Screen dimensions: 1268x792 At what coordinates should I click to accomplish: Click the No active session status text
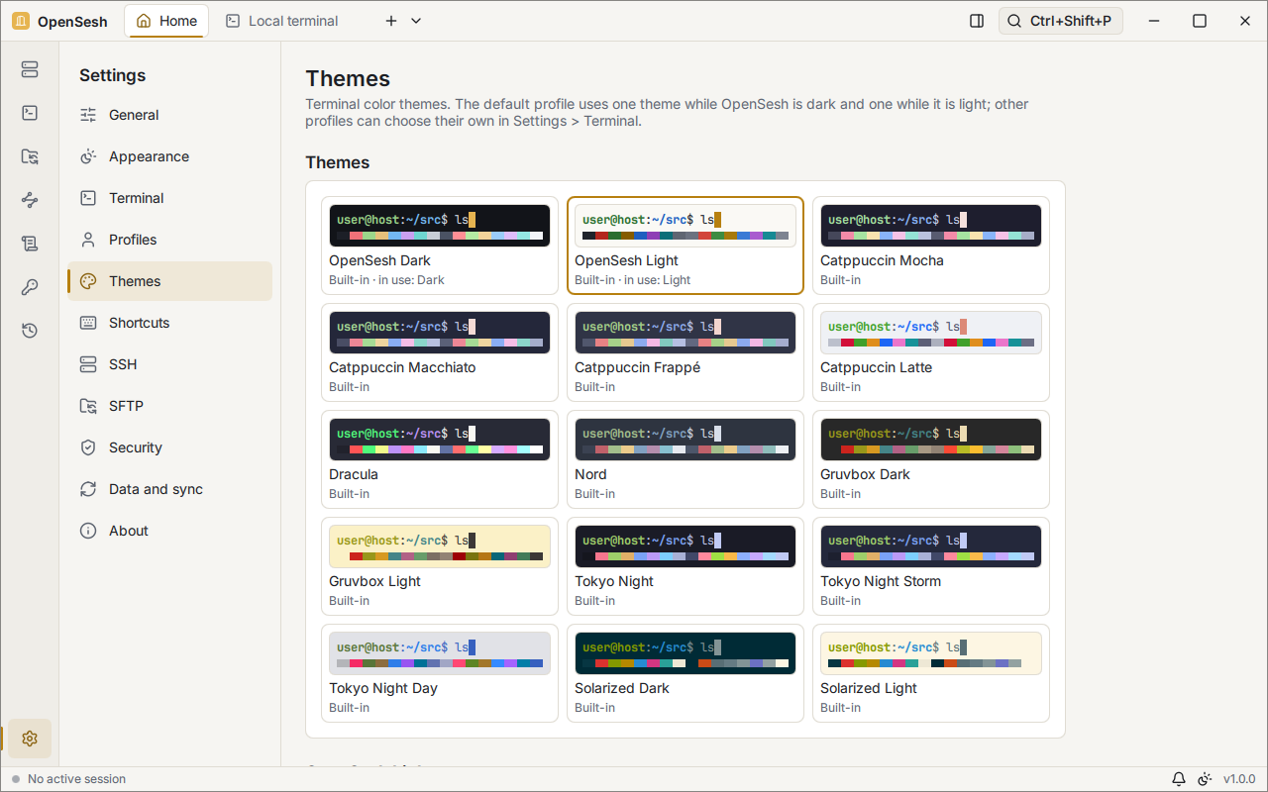point(76,779)
